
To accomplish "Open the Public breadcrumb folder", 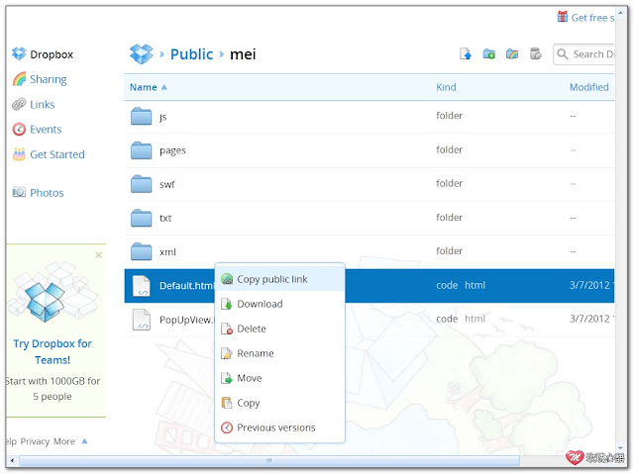I will pos(191,54).
